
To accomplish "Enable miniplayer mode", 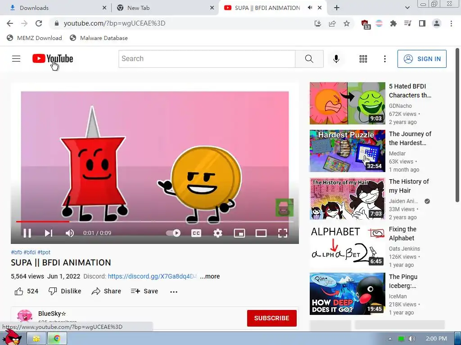I will 240,233.
